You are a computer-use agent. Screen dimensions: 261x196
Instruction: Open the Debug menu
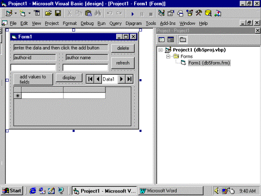[x=87, y=23]
